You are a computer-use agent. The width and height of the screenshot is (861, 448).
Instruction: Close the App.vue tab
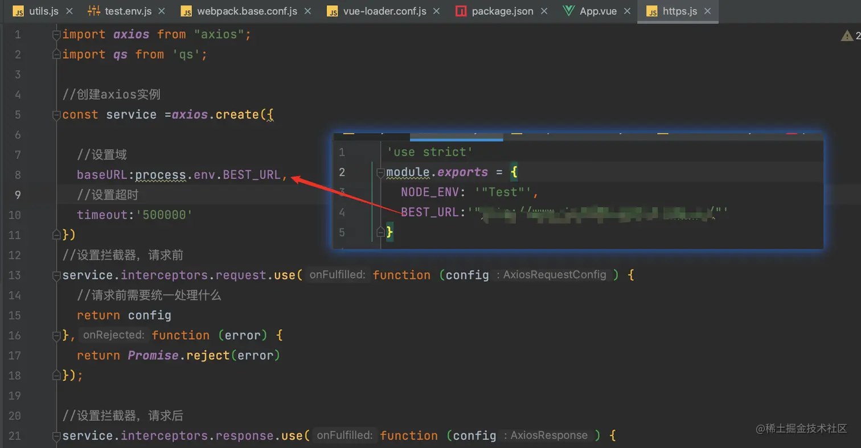click(628, 11)
